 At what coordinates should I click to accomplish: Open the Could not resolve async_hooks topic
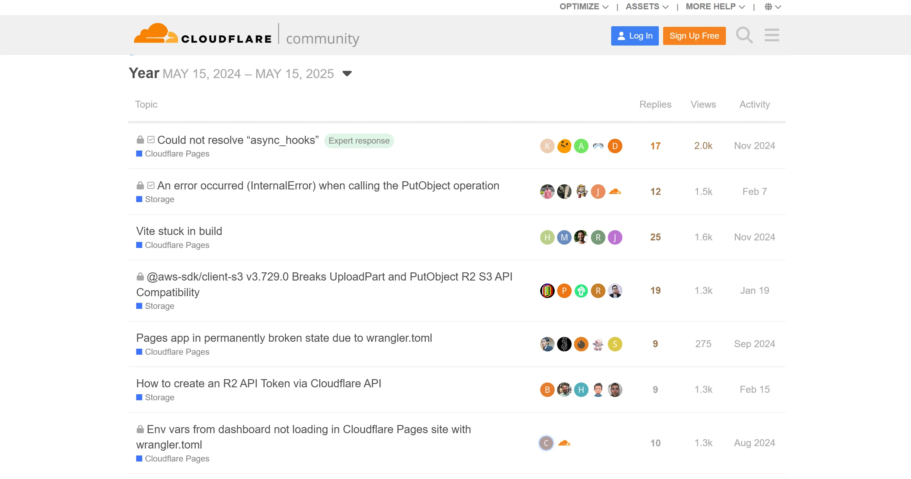pyautogui.click(x=238, y=140)
